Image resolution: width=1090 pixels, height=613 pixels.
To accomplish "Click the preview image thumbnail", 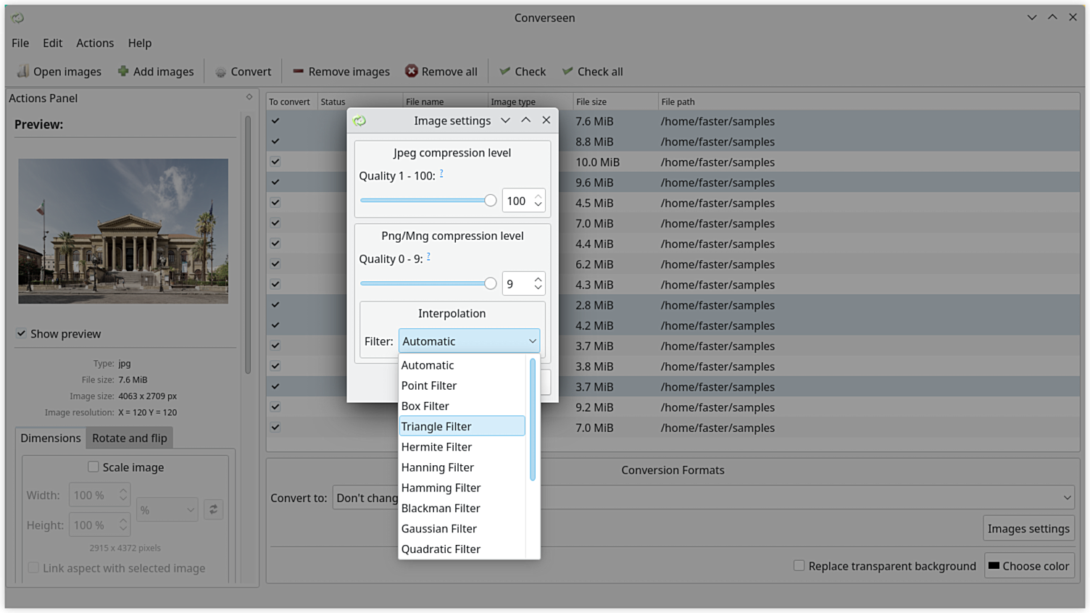I will [123, 231].
